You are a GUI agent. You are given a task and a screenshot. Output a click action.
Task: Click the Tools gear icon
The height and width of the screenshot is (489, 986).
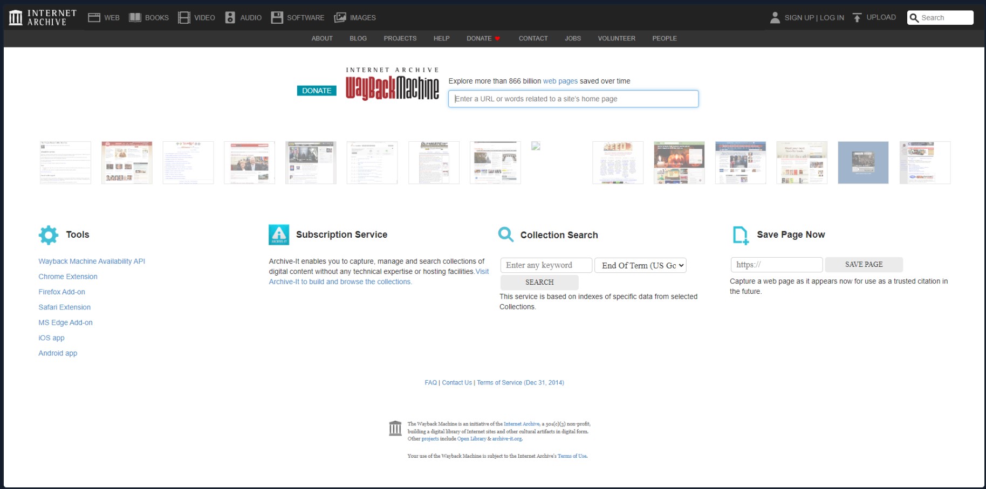click(49, 235)
